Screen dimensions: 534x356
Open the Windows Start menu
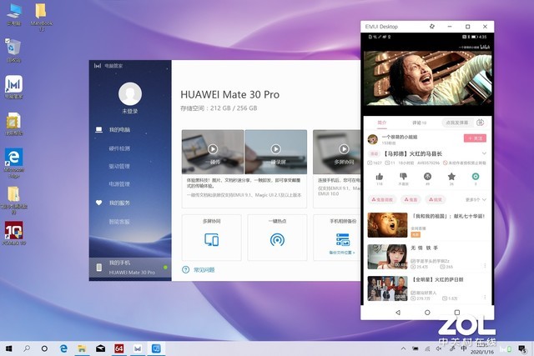point(9,348)
